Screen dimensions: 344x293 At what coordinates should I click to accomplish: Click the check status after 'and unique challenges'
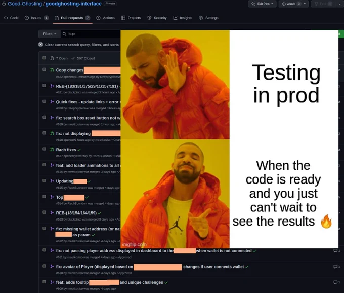pyautogui.click(x=166, y=283)
